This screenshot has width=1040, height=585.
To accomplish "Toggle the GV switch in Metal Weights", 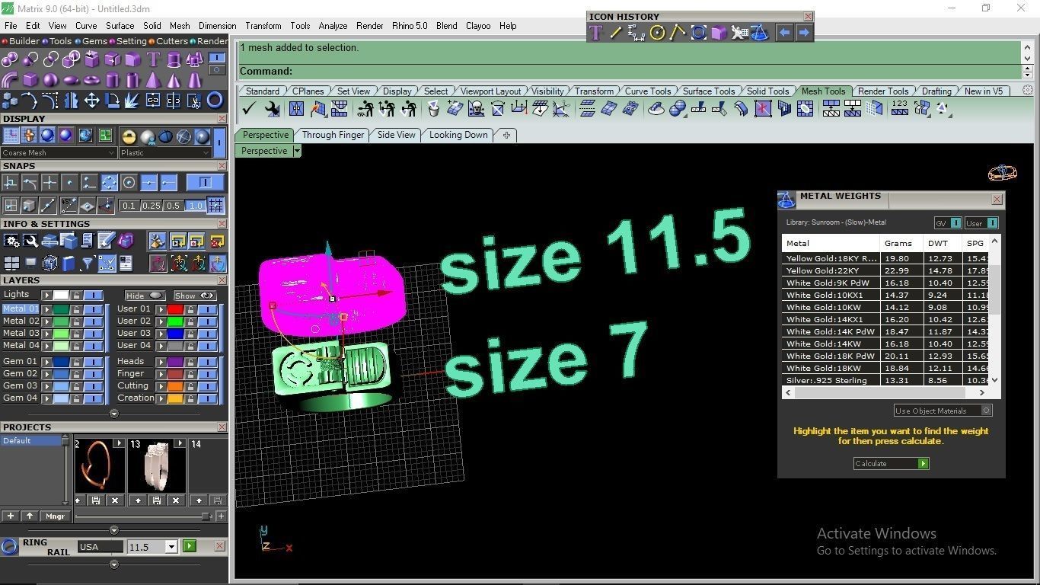I will (x=948, y=223).
